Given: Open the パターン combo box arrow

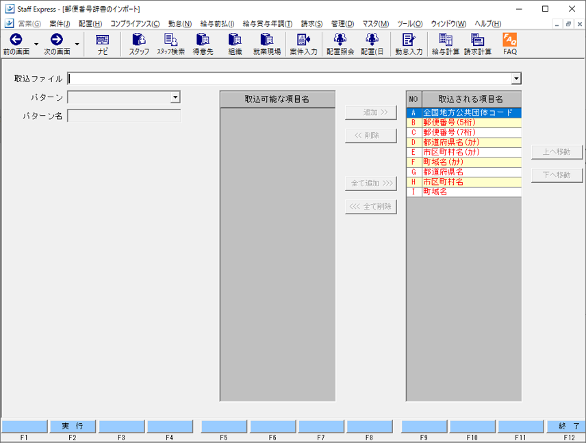Looking at the screenshot, I should [175, 97].
